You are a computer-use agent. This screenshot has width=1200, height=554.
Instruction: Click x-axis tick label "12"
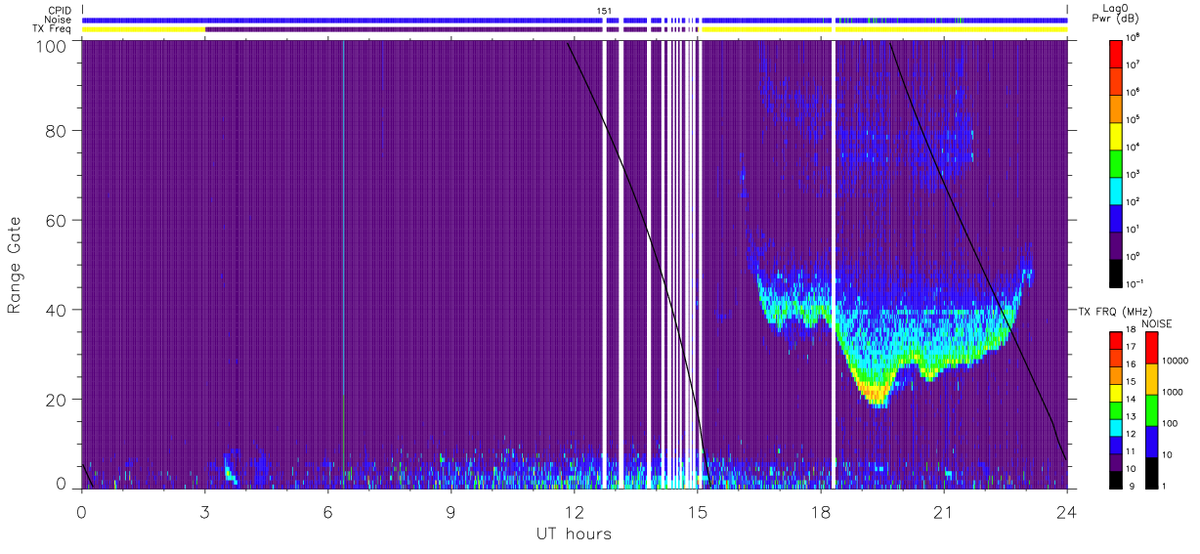pos(574,511)
